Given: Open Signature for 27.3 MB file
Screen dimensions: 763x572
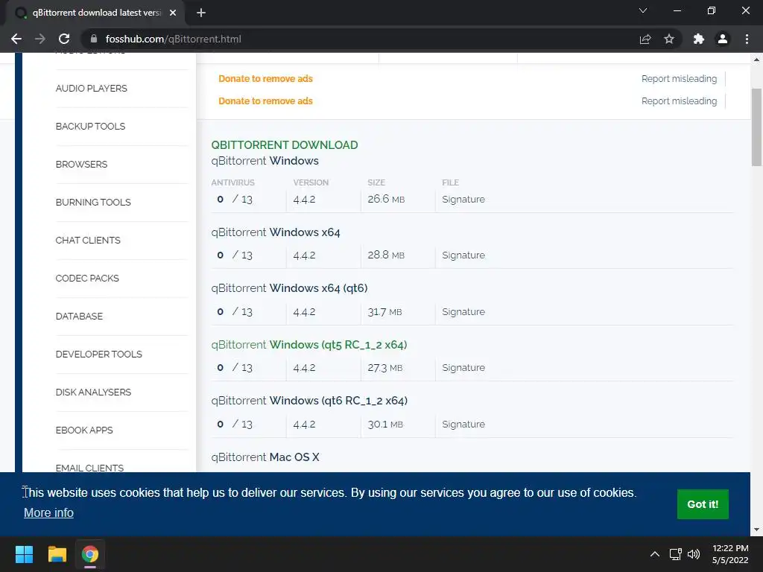Looking at the screenshot, I should pos(463,368).
